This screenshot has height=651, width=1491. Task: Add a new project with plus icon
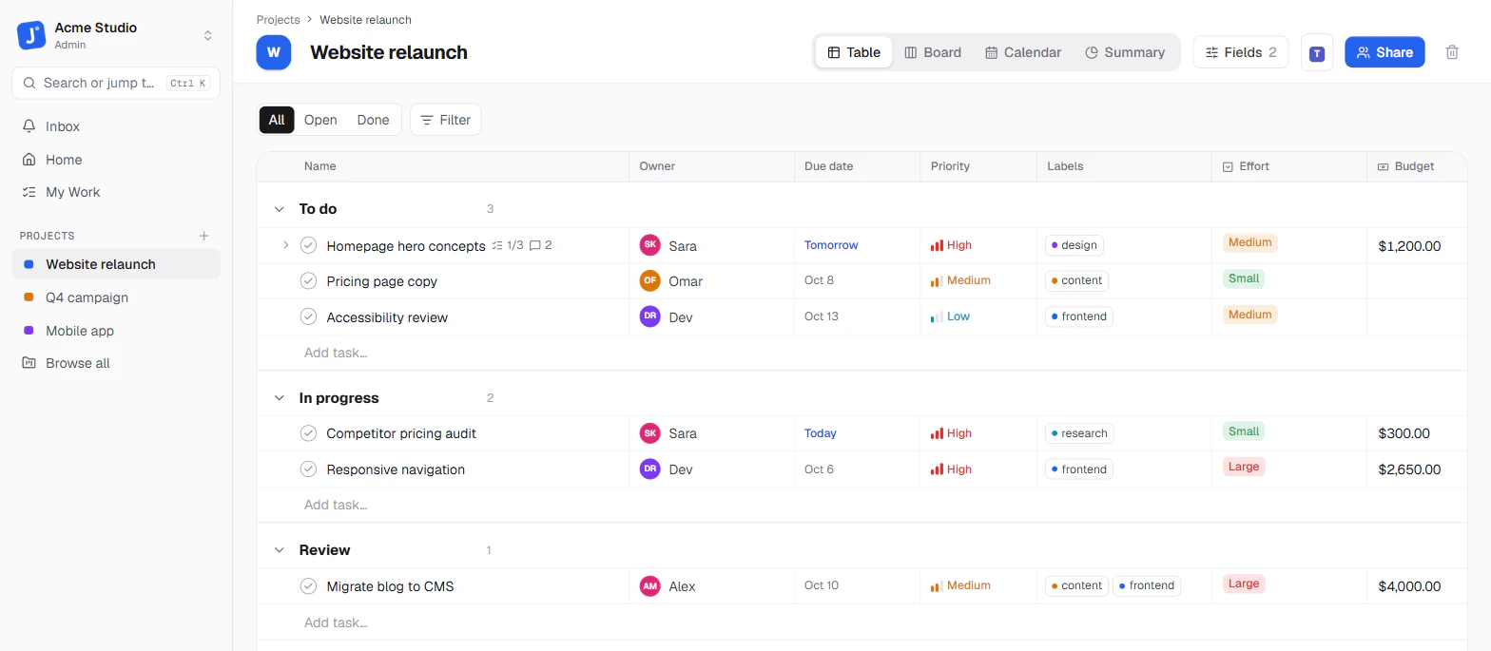tap(203, 236)
